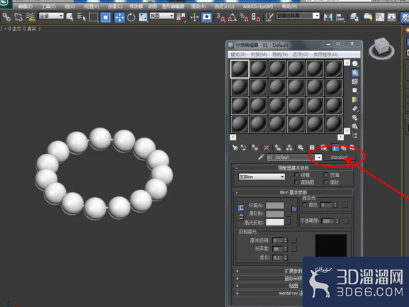409x307 pixels.
Task: Toggle ambient-diffuse color lock button
Action: [241, 208]
